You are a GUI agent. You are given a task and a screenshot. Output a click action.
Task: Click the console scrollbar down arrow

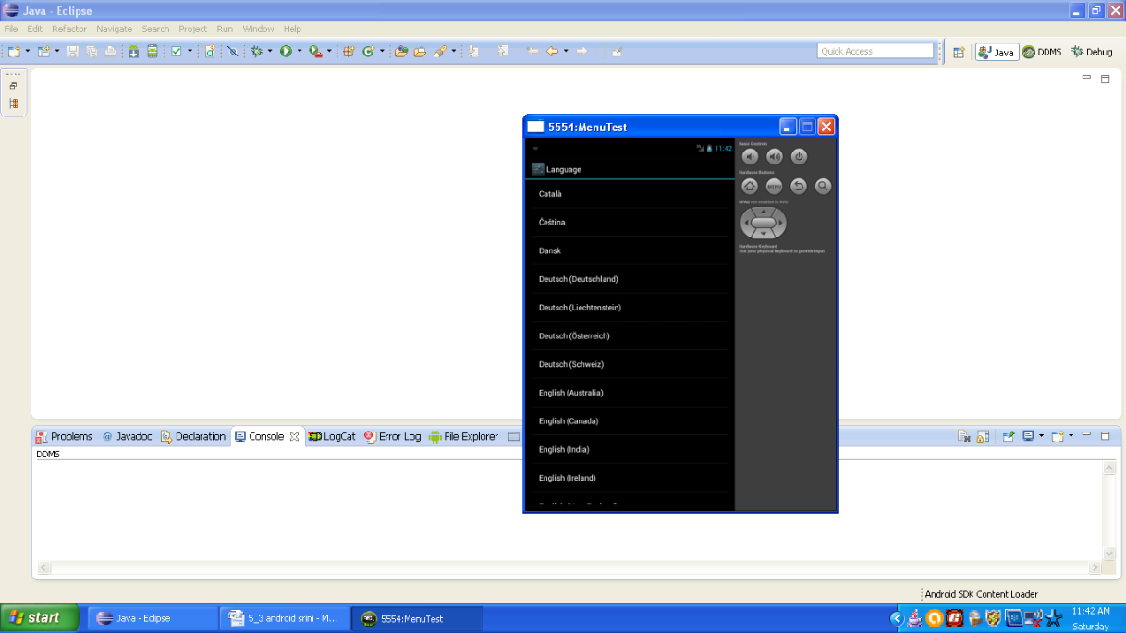point(1109,554)
